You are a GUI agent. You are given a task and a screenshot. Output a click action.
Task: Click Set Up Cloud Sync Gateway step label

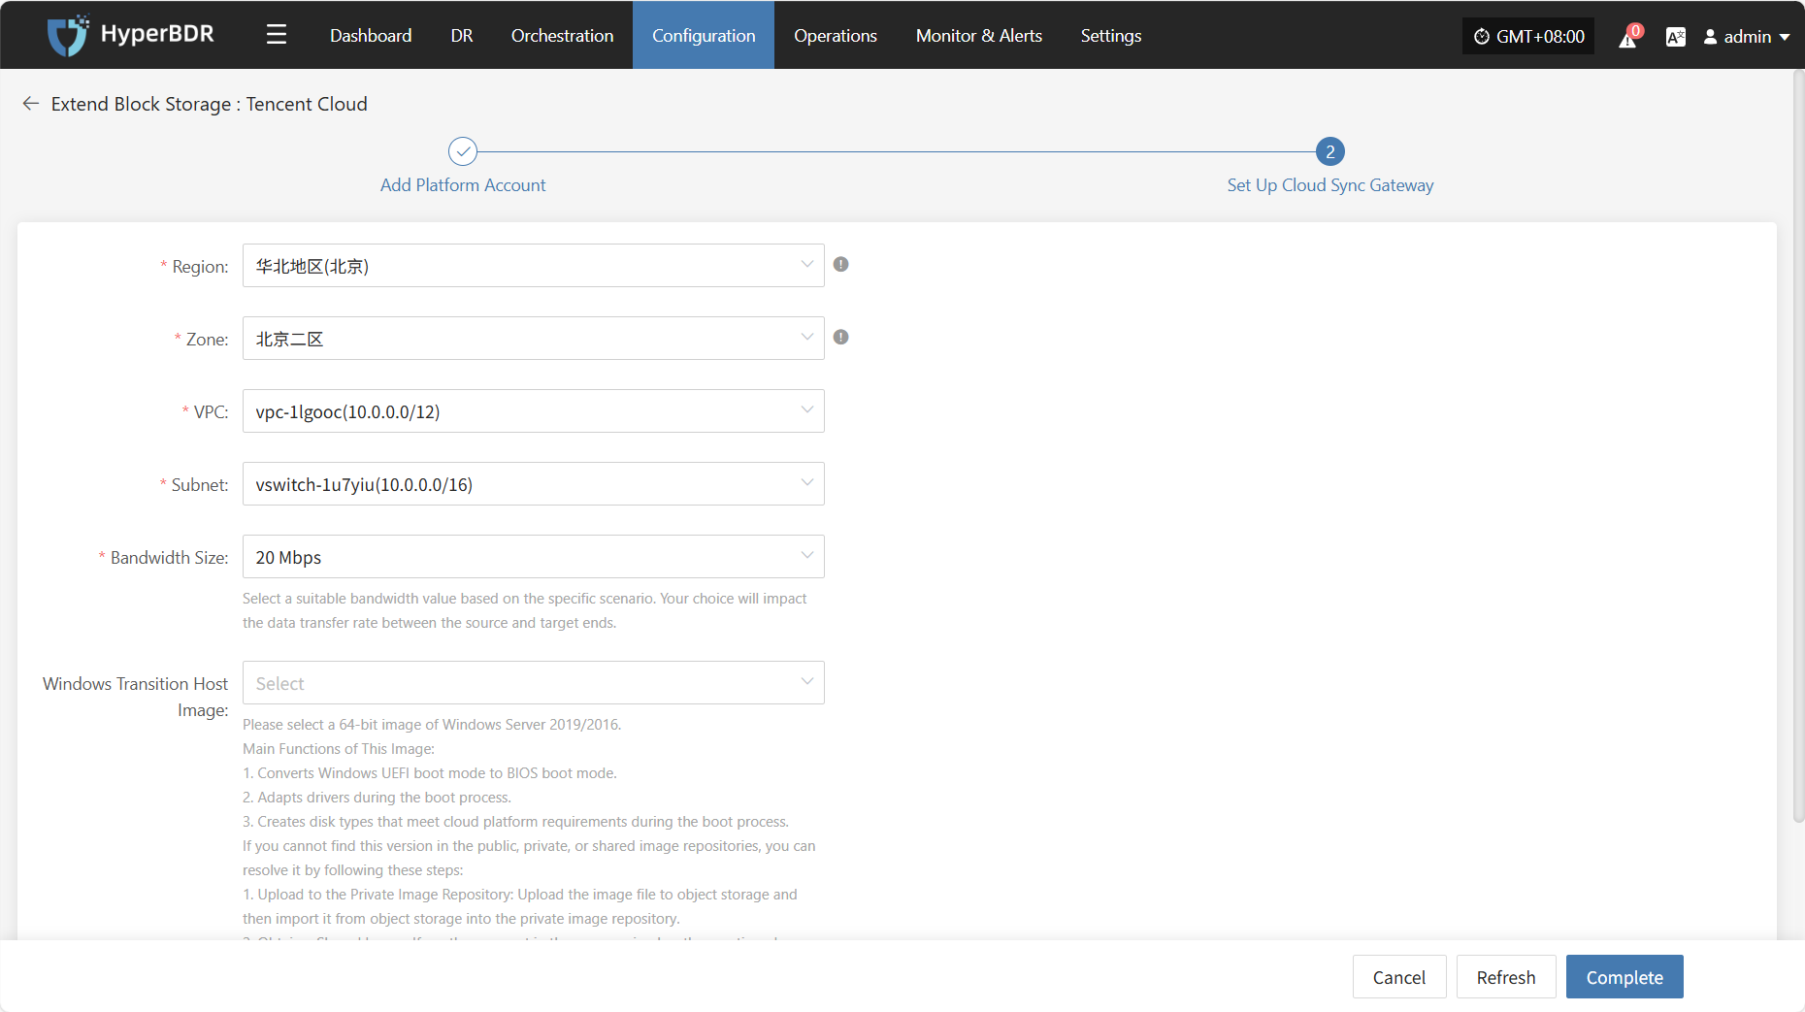(x=1330, y=184)
